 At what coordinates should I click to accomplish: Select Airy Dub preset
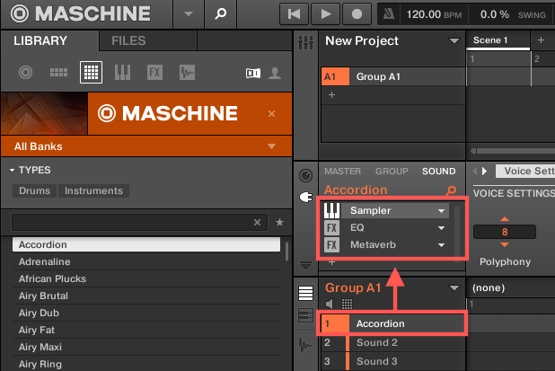pyautogui.click(x=146, y=313)
